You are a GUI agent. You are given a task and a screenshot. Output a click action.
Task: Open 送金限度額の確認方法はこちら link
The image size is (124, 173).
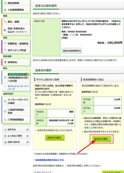tap(49, 160)
